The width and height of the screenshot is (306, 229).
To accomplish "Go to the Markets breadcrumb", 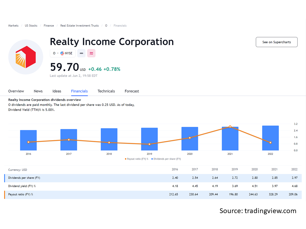I will coord(13,26).
